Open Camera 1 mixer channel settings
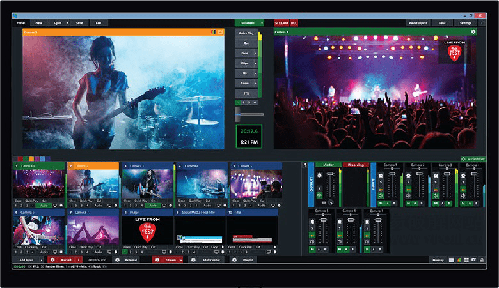Image resolution: width=499 pixels, height=288 pixels. [x=383, y=175]
